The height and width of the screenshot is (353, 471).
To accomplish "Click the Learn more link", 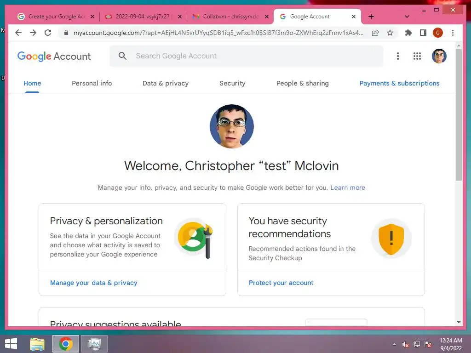I will point(348,188).
